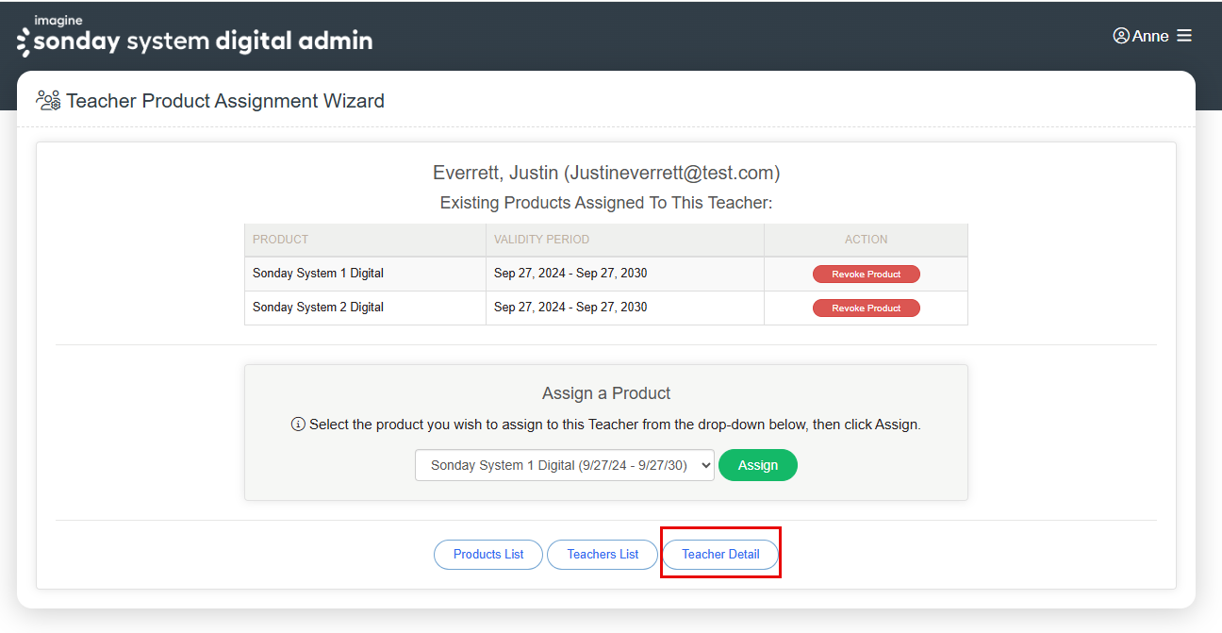
Task: Click the info icon before the instructions
Action: point(298,425)
